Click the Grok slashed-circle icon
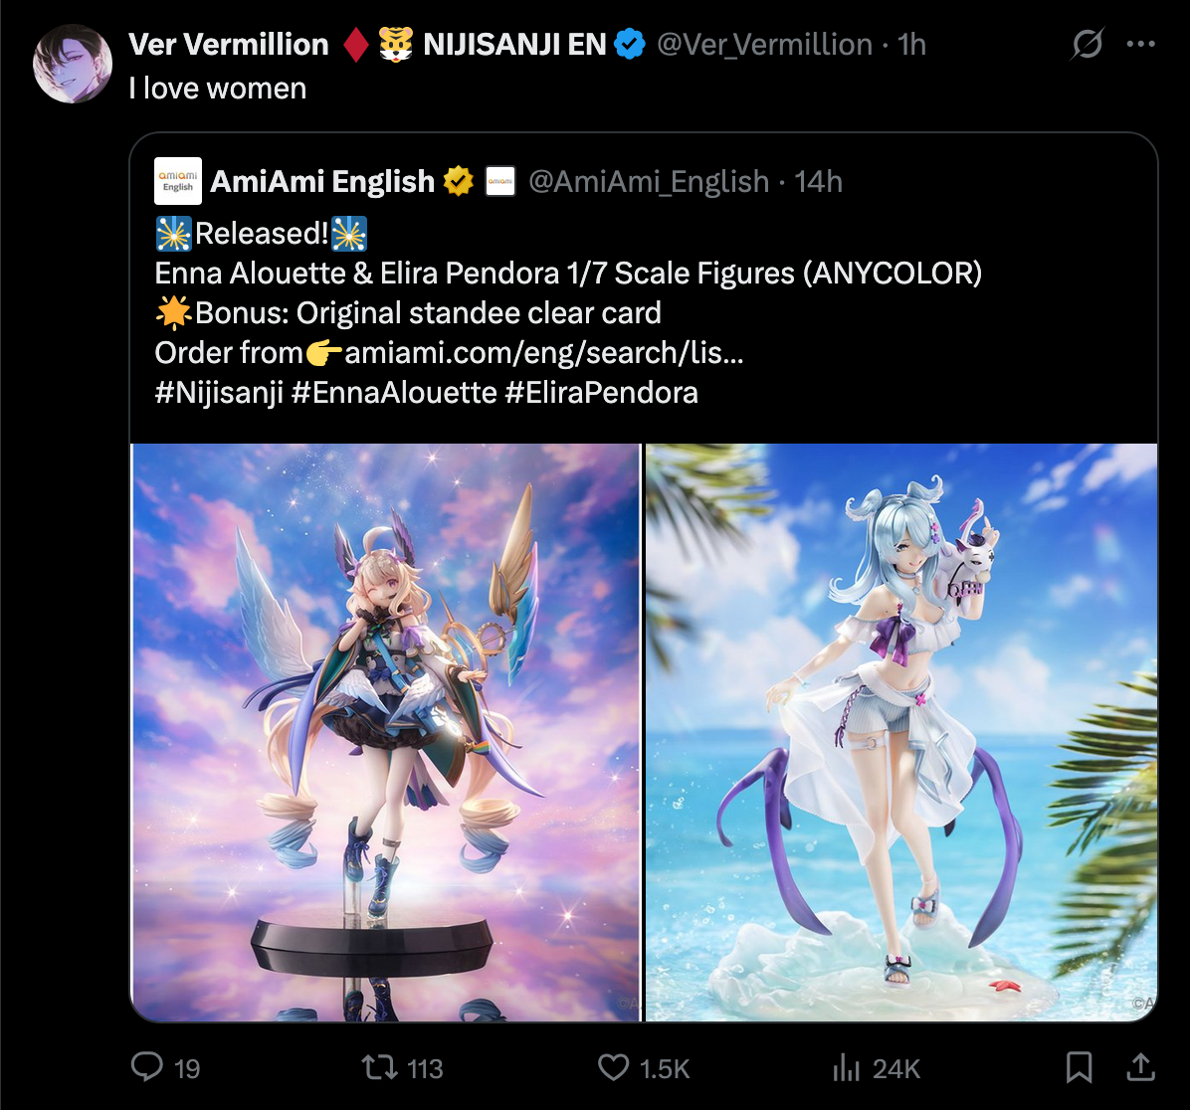 click(x=1087, y=44)
